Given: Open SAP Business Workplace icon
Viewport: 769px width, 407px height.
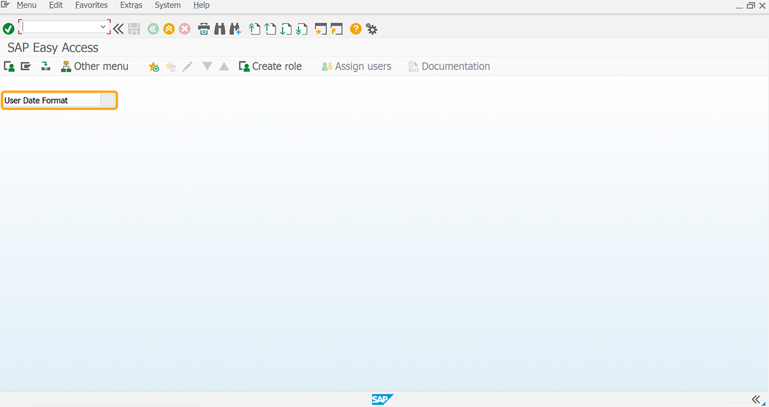Looking at the screenshot, I should (x=45, y=66).
